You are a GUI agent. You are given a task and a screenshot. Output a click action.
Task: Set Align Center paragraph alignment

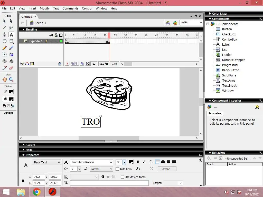click(163, 162)
